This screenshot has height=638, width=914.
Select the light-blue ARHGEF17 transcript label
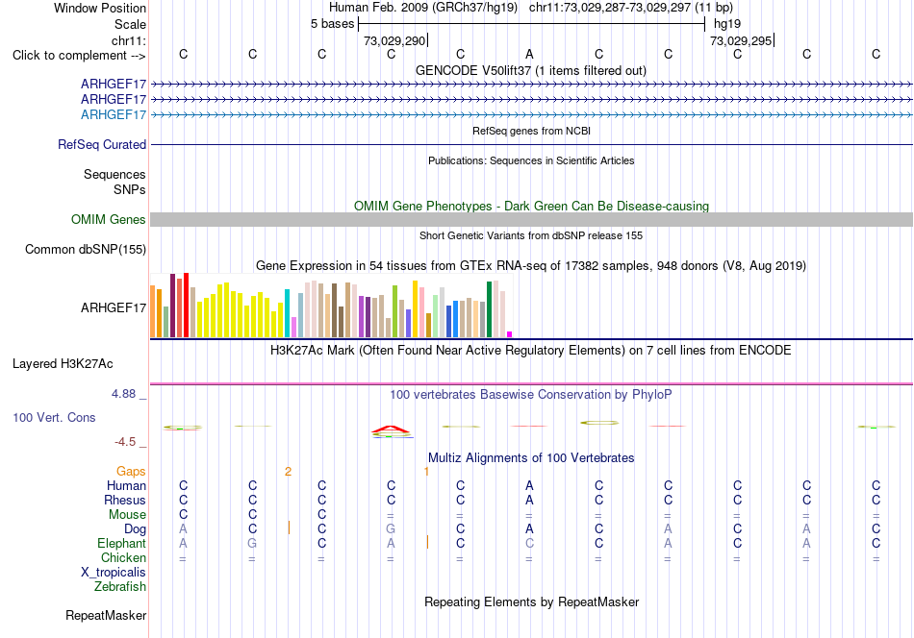[x=114, y=114]
